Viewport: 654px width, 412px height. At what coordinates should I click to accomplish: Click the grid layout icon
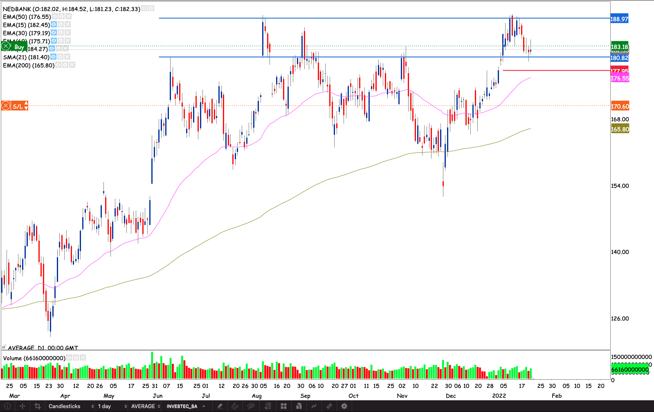(x=283, y=406)
